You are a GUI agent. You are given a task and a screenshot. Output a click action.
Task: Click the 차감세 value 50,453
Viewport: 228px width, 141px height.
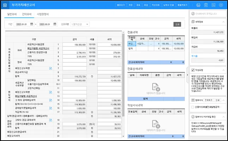pos(208,51)
